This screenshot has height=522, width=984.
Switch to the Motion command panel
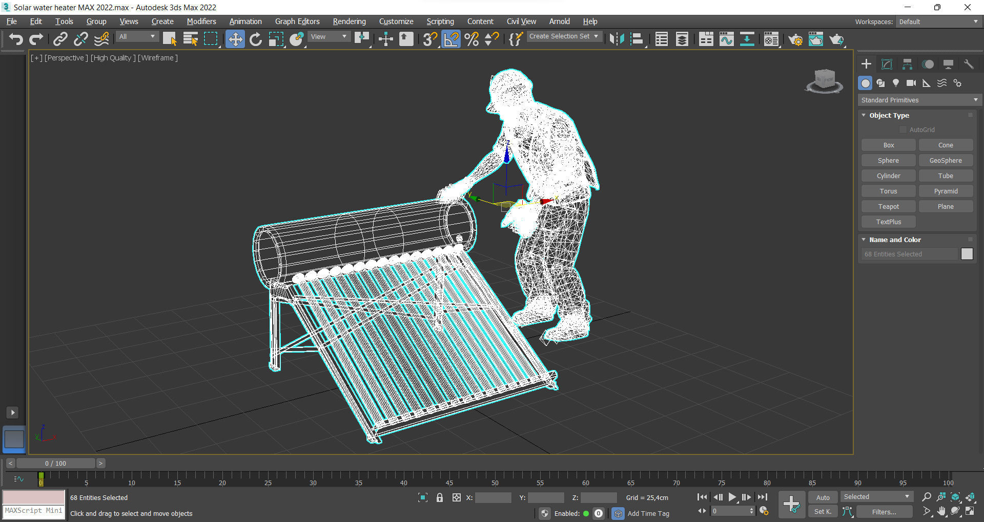pyautogui.click(x=928, y=64)
